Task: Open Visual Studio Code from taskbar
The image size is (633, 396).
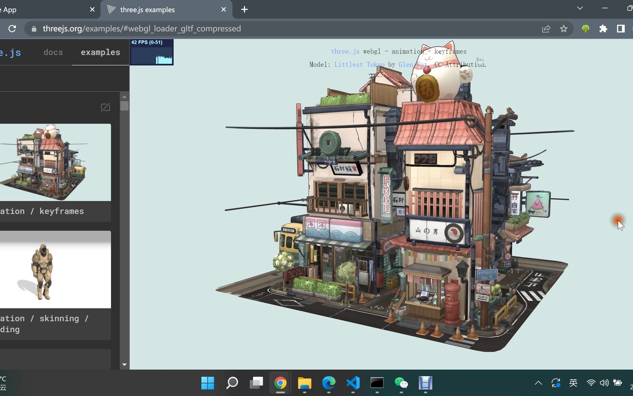Action: coord(353,383)
